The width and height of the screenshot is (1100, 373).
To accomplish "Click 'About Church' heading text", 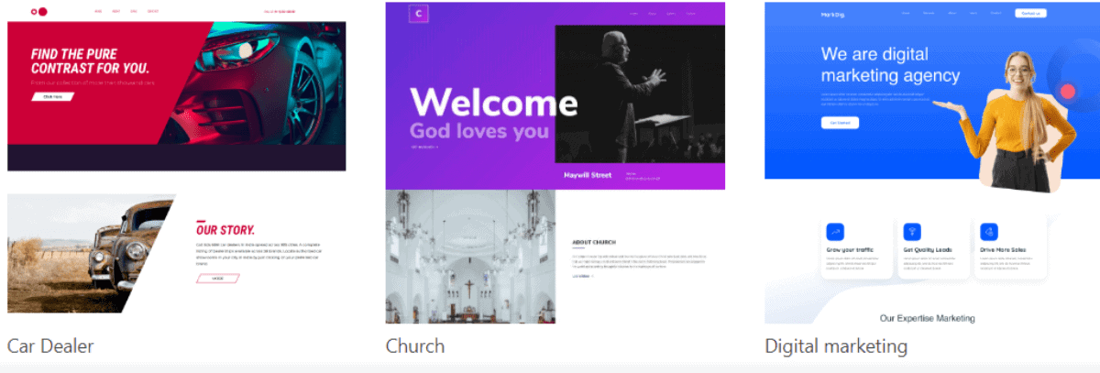I will pos(594,243).
